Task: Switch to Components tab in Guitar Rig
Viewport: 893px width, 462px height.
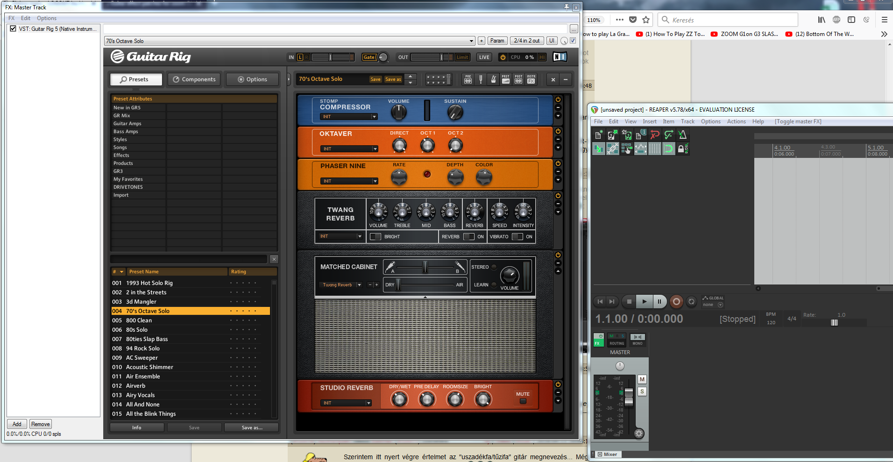Action: click(x=194, y=79)
